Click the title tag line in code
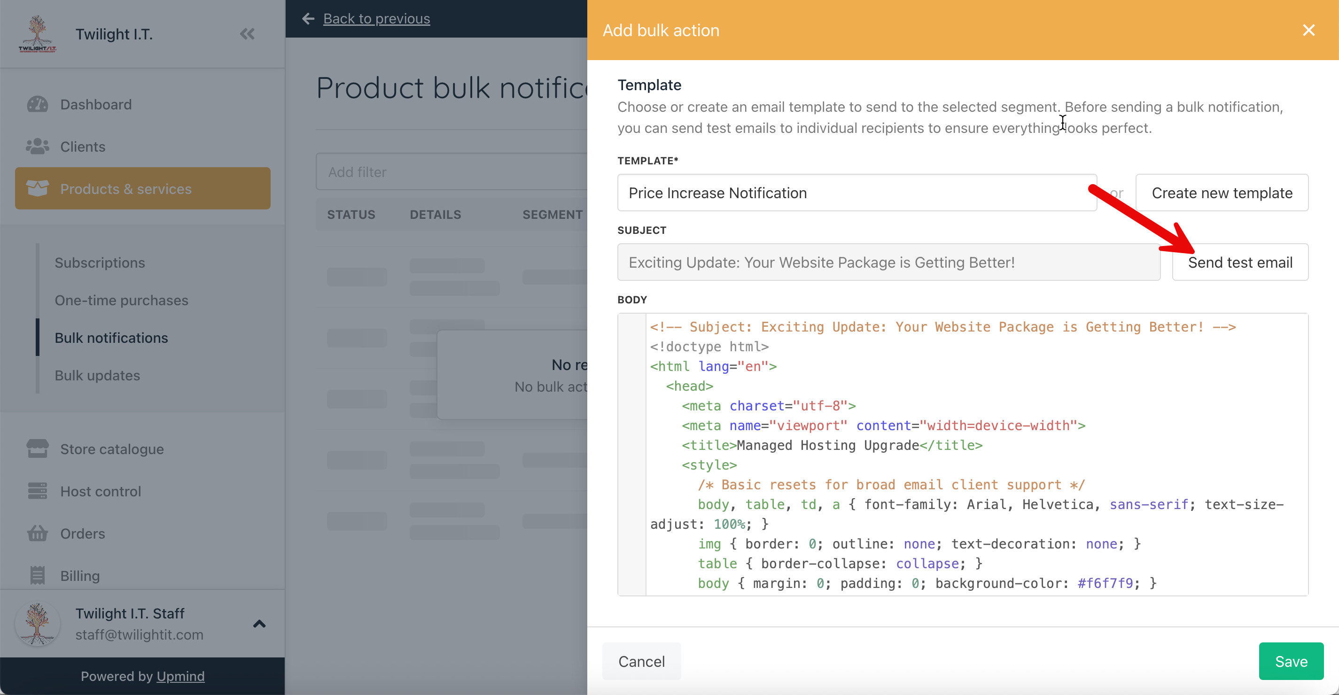The image size is (1339, 695). point(832,445)
